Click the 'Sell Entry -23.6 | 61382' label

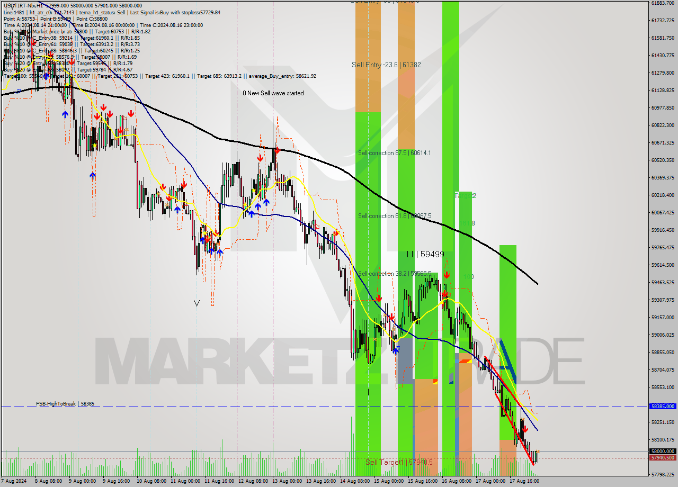click(x=386, y=65)
